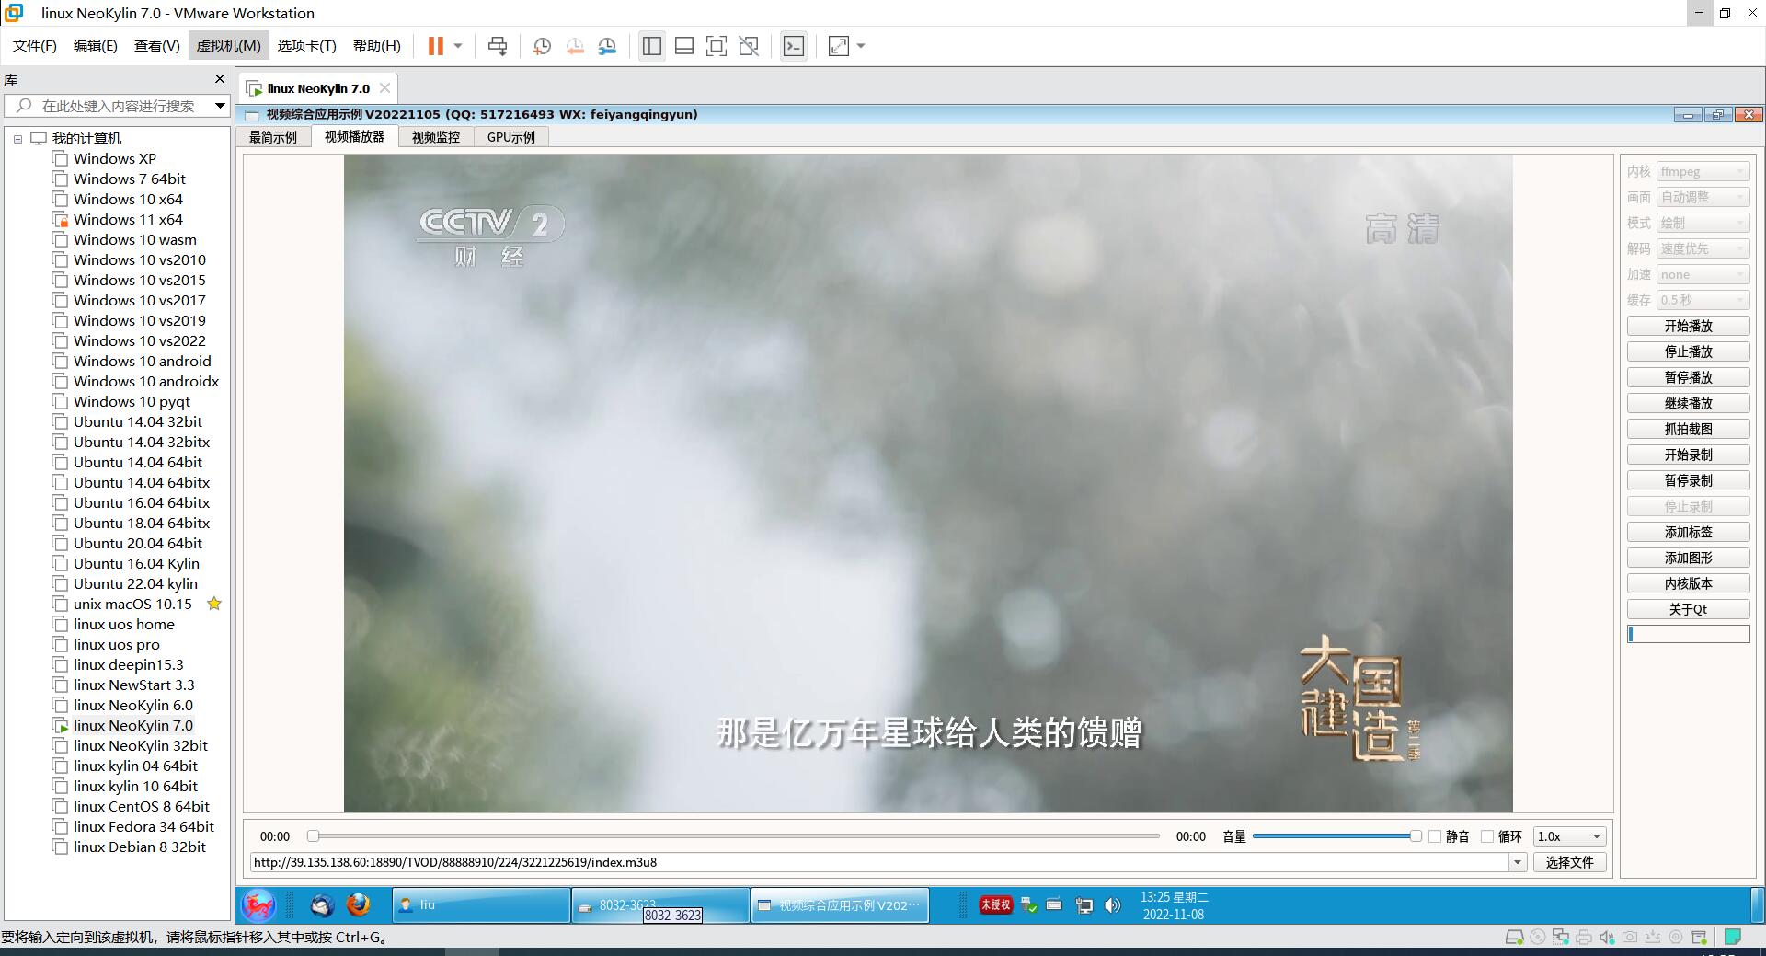Click the 开始录制 button
Image resolution: width=1766 pixels, height=956 pixels.
click(x=1689, y=455)
